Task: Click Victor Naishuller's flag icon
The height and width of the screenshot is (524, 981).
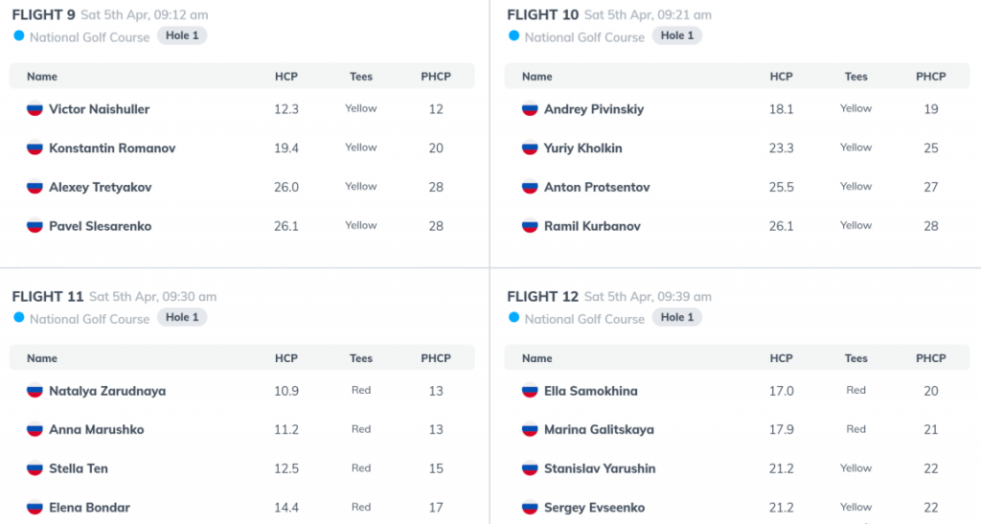Action: pos(34,109)
